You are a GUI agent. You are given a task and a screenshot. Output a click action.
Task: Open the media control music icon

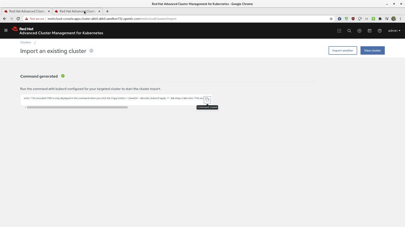[x=387, y=19]
